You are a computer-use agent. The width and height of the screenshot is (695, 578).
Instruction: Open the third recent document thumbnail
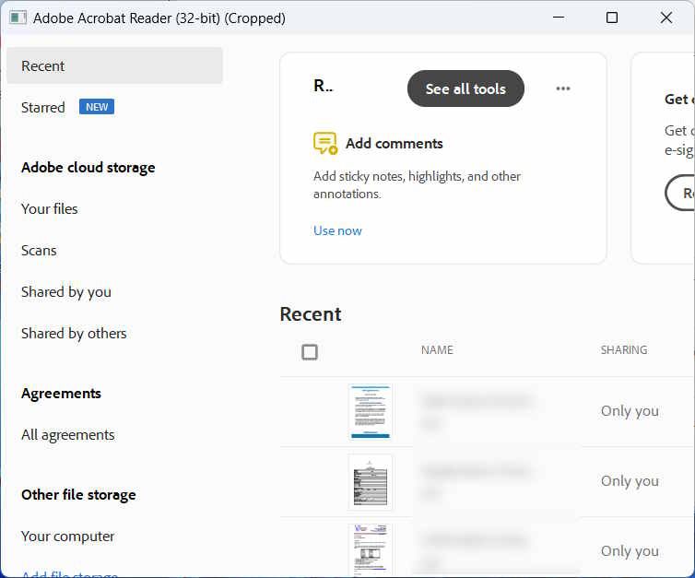[x=371, y=550]
